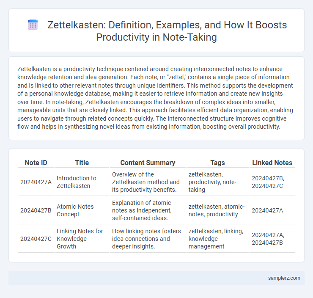Click the "Content Summary" column header
Screen dimensions: 313x298
point(148,163)
